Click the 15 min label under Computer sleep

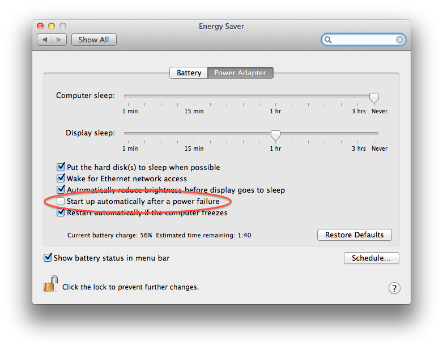pyautogui.click(x=194, y=111)
